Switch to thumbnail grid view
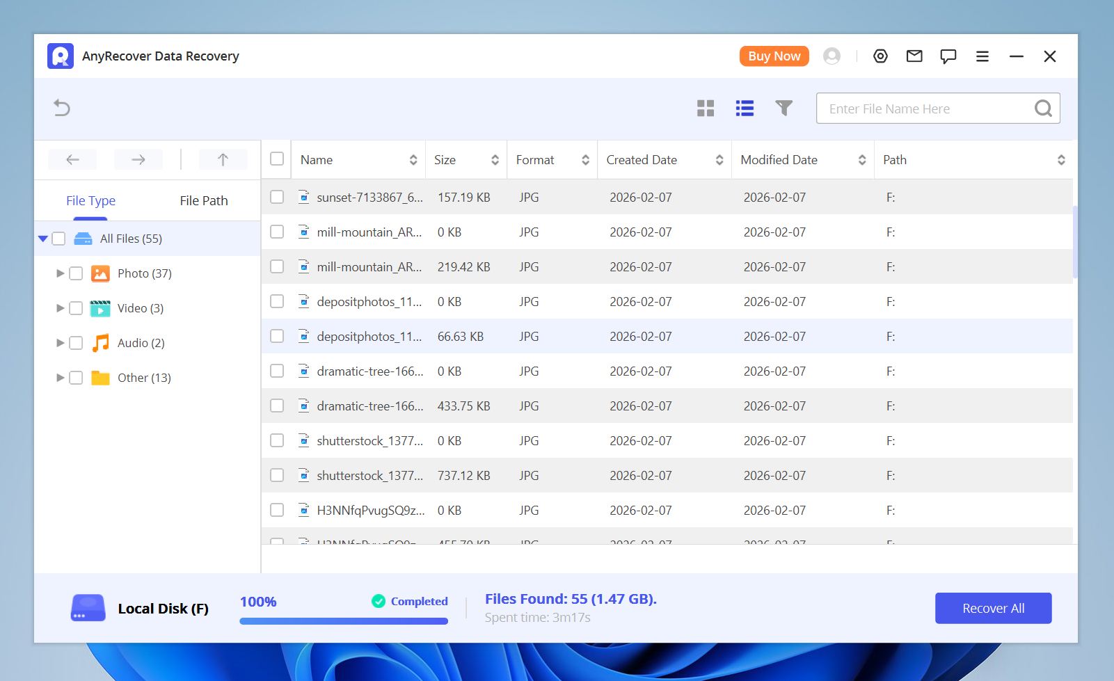This screenshot has height=681, width=1114. pos(706,109)
